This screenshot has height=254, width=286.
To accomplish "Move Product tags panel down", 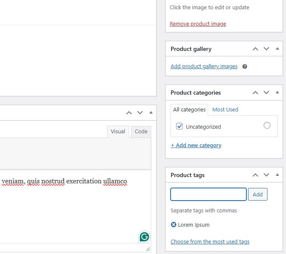I will coord(266,175).
